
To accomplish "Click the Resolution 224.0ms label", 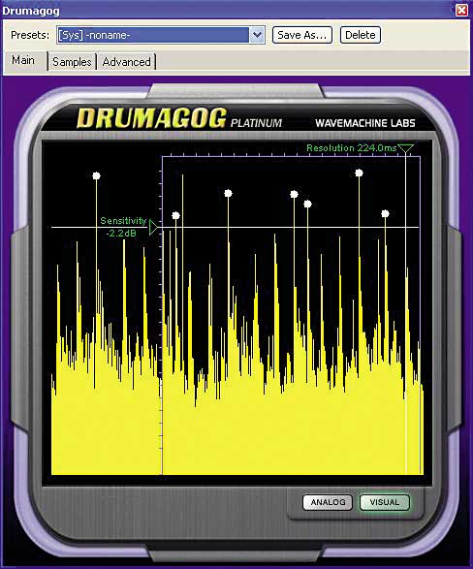I will [351, 148].
